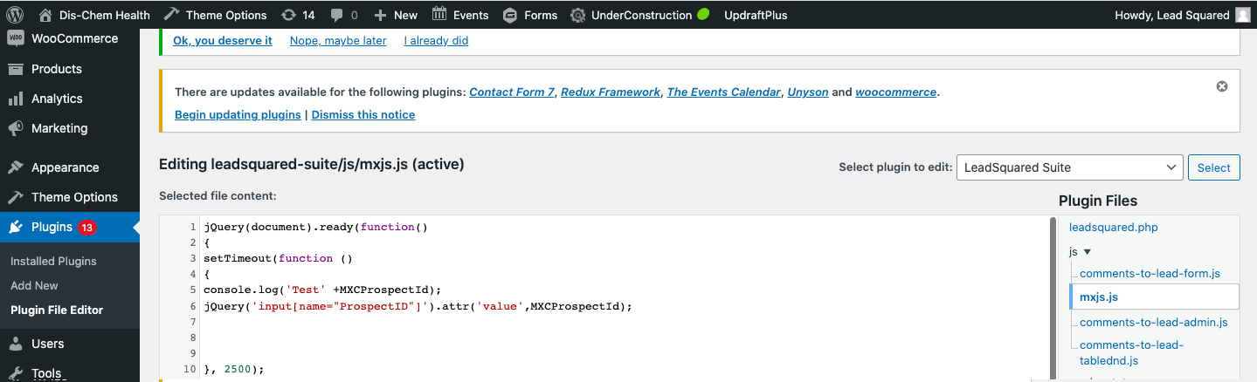The image size is (1257, 382).
Task: Open leadsquared.php in Plugin Files
Action: click(x=1113, y=227)
